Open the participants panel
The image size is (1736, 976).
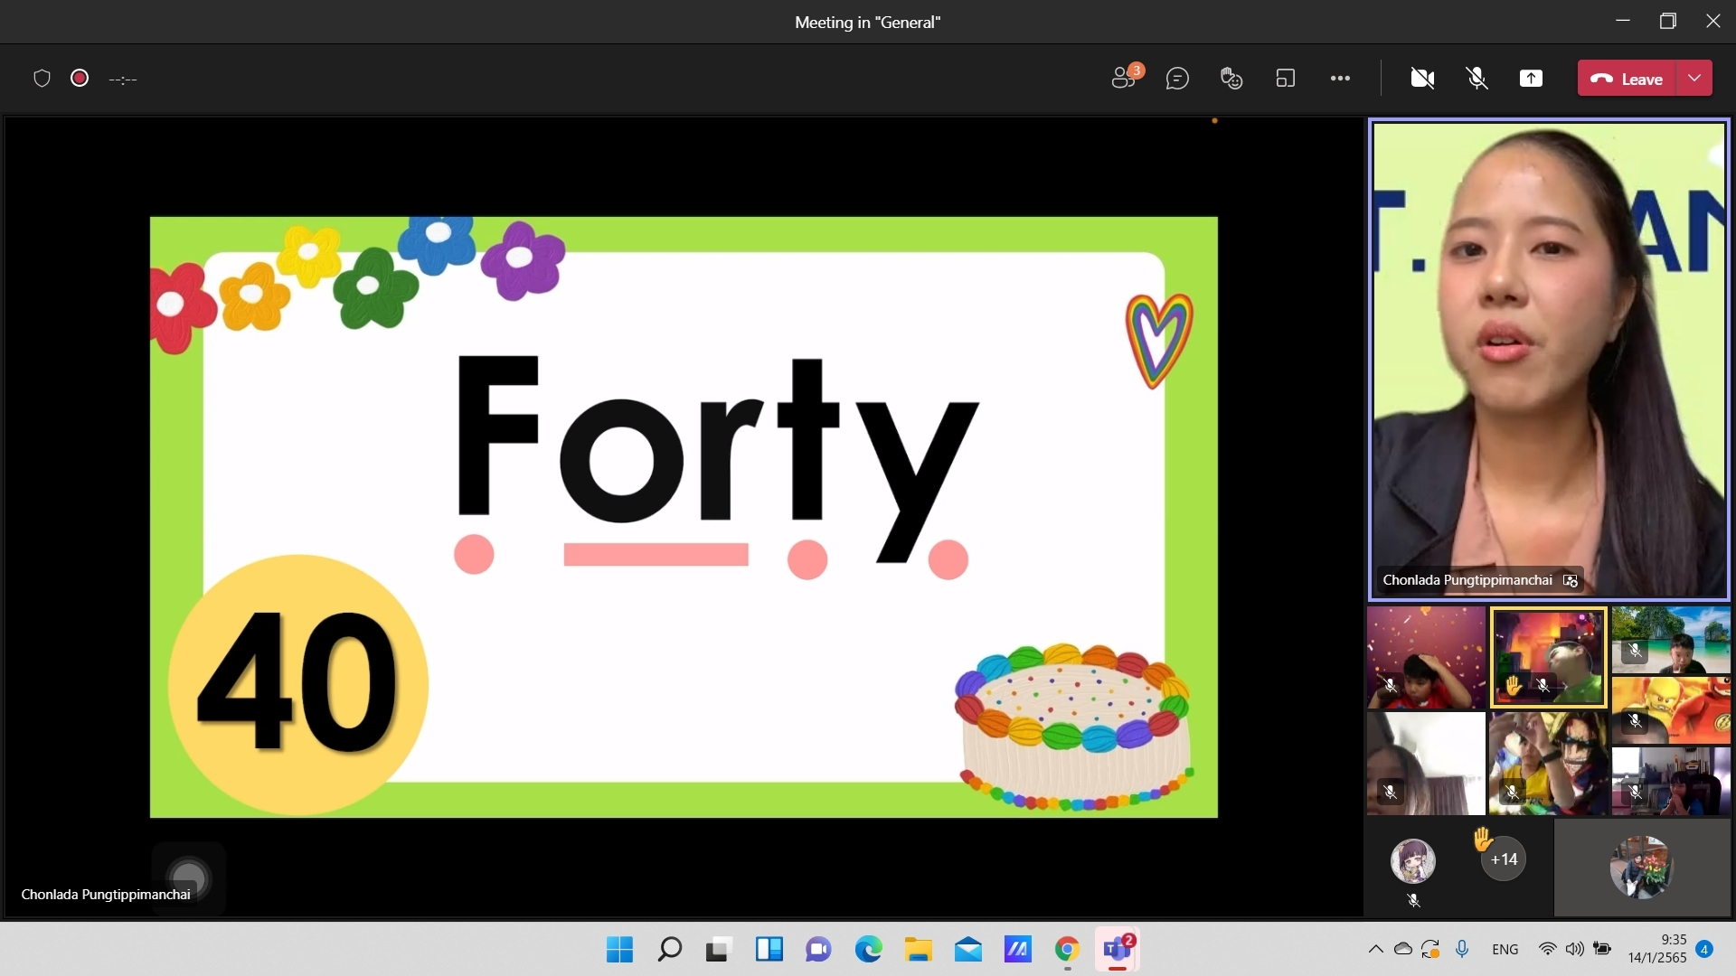(x=1124, y=79)
